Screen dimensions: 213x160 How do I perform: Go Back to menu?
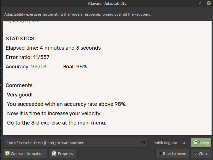point(172,153)
